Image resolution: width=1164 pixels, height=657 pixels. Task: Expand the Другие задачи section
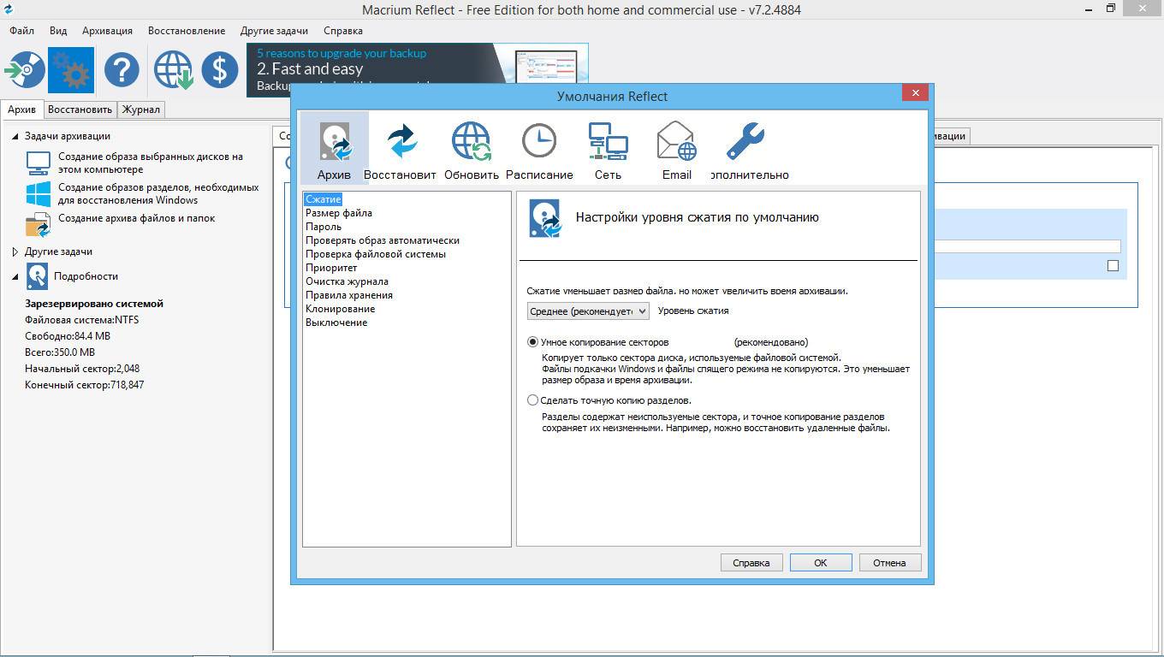point(15,252)
